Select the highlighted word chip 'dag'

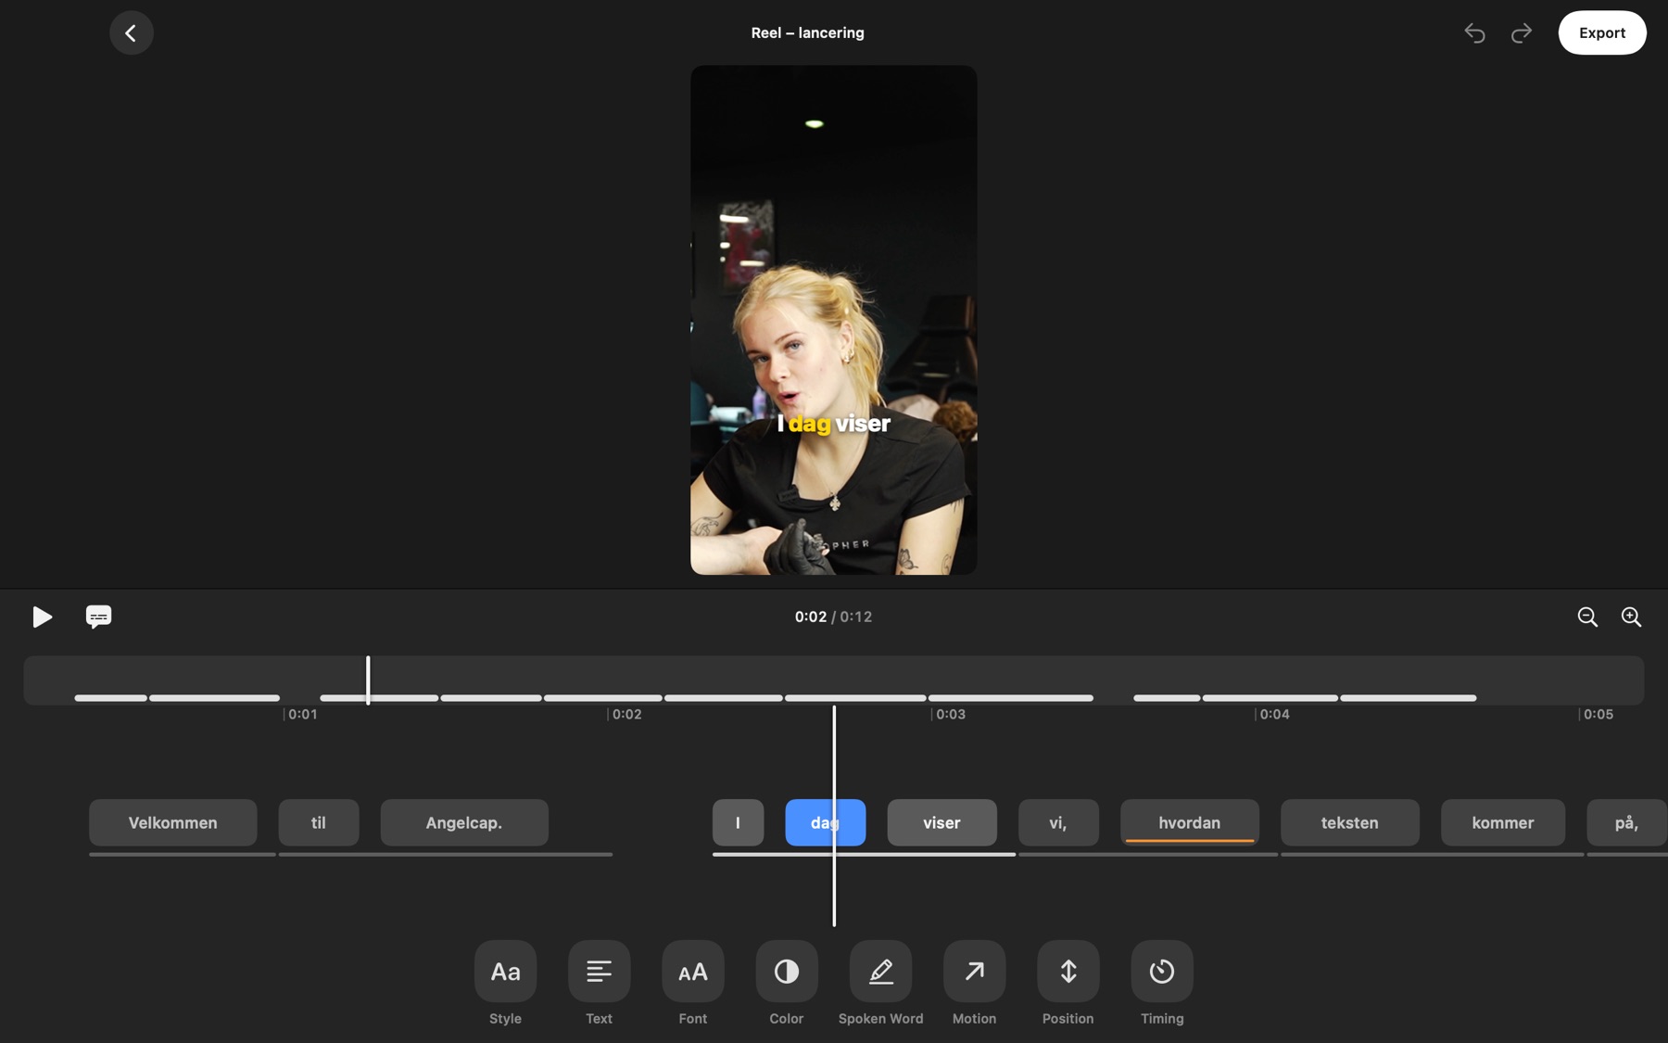(825, 822)
